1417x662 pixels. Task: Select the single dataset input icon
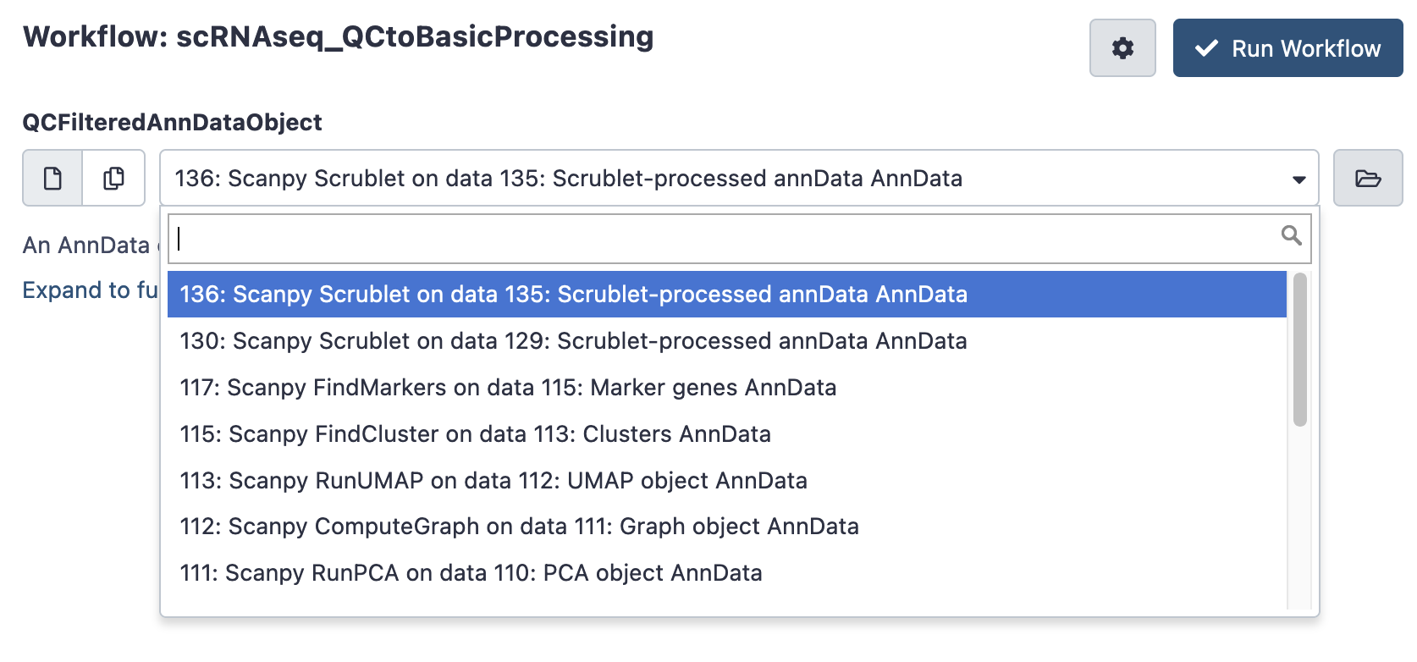52,178
